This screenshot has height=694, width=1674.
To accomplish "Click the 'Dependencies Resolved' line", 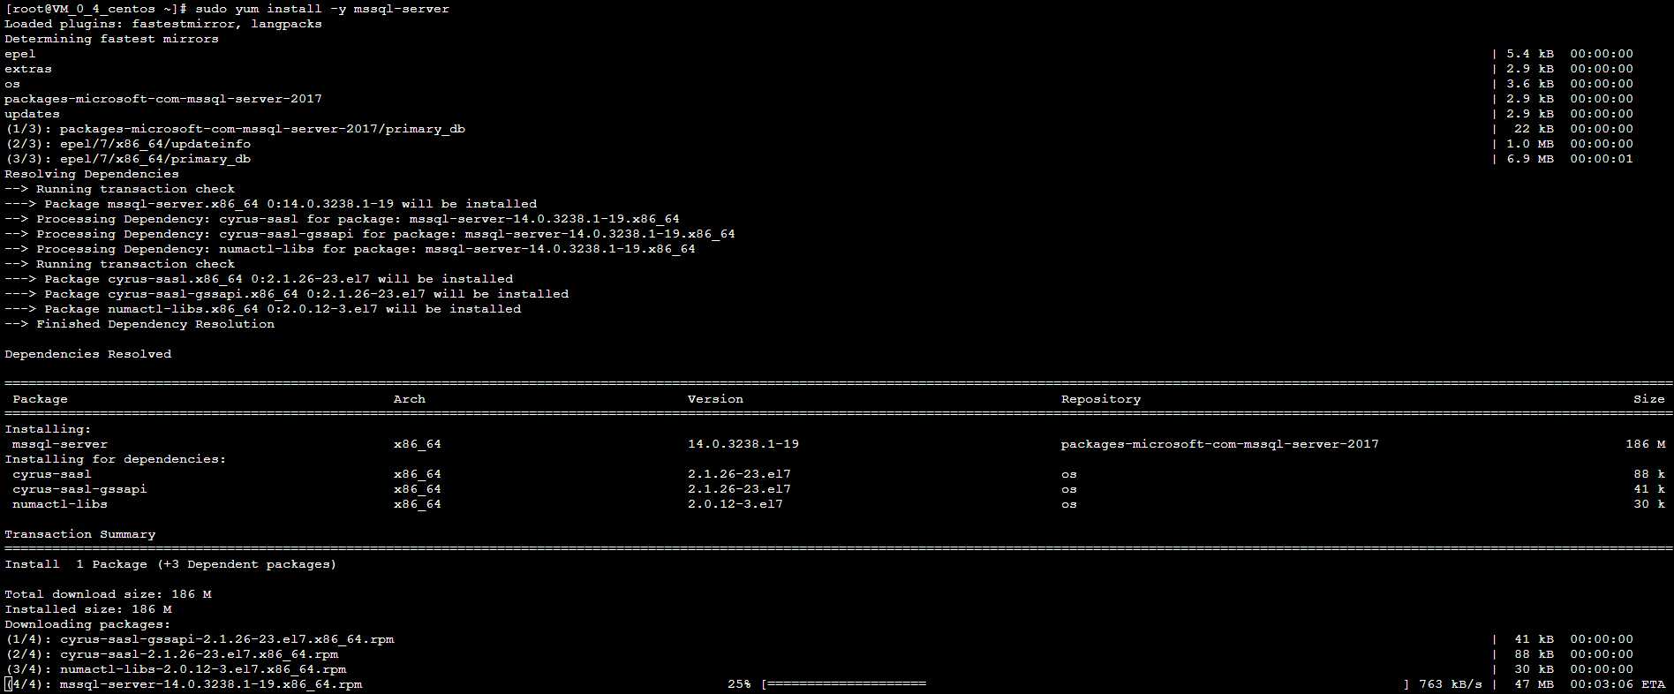I will [87, 354].
